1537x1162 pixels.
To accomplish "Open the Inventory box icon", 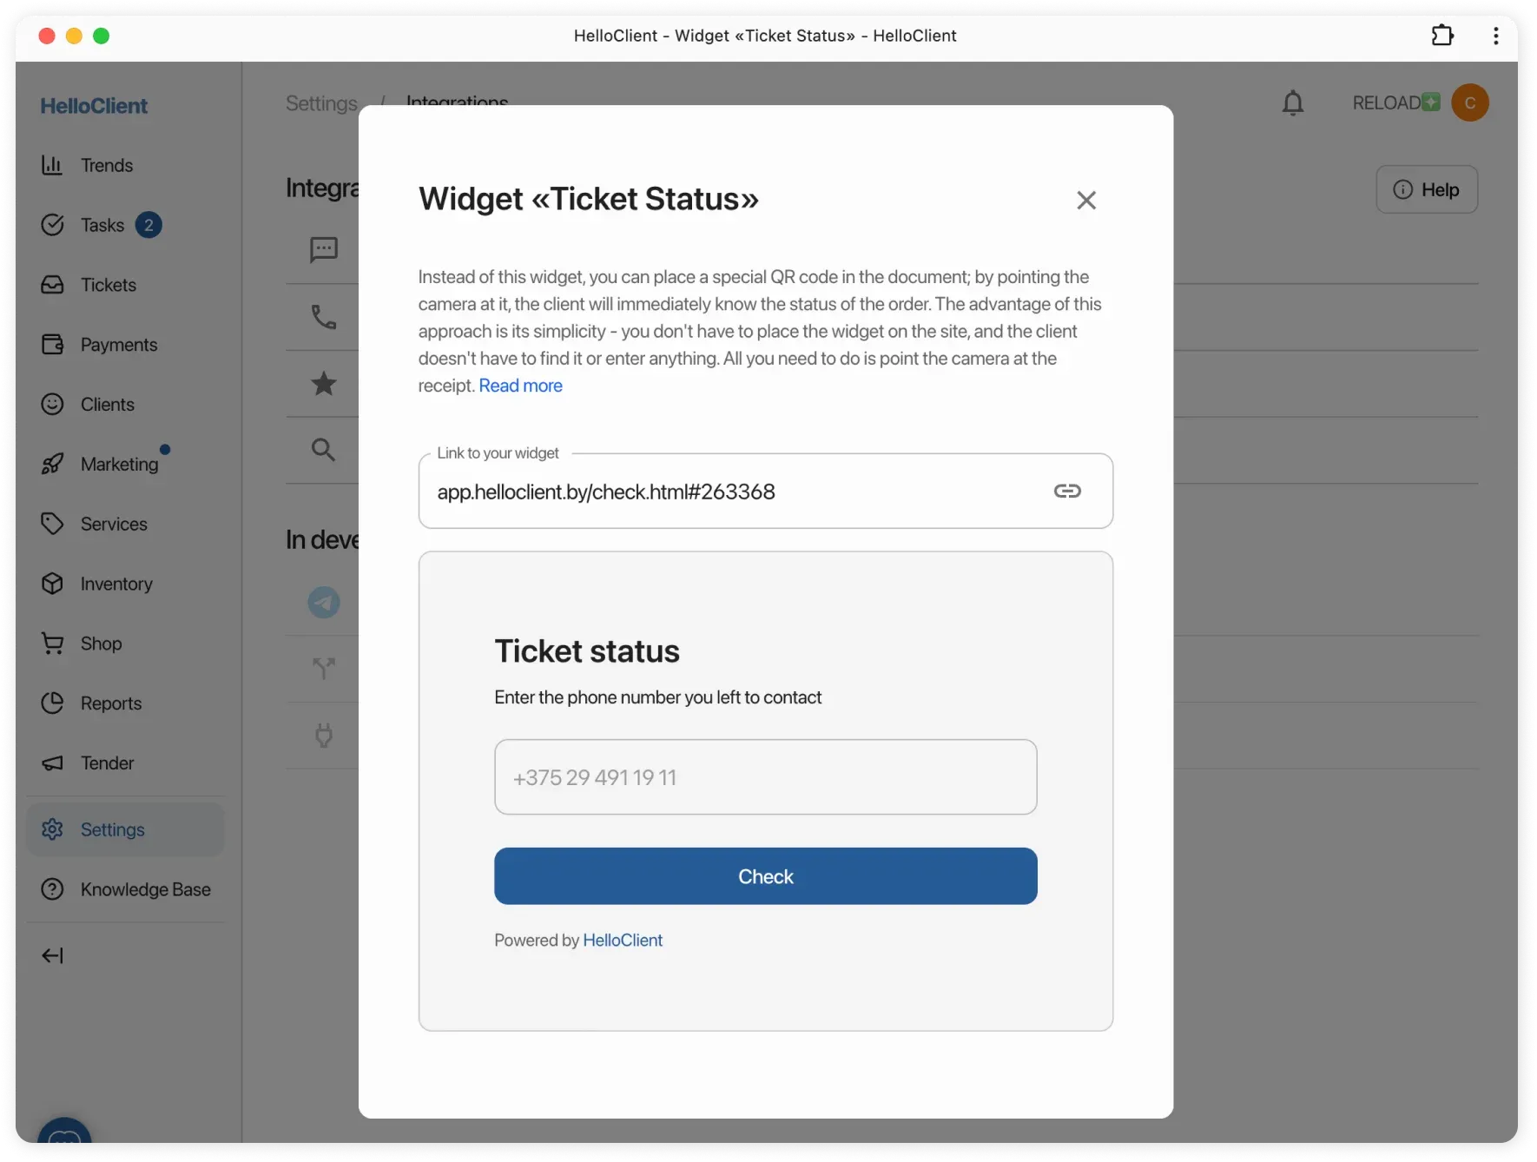I will [x=53, y=584].
